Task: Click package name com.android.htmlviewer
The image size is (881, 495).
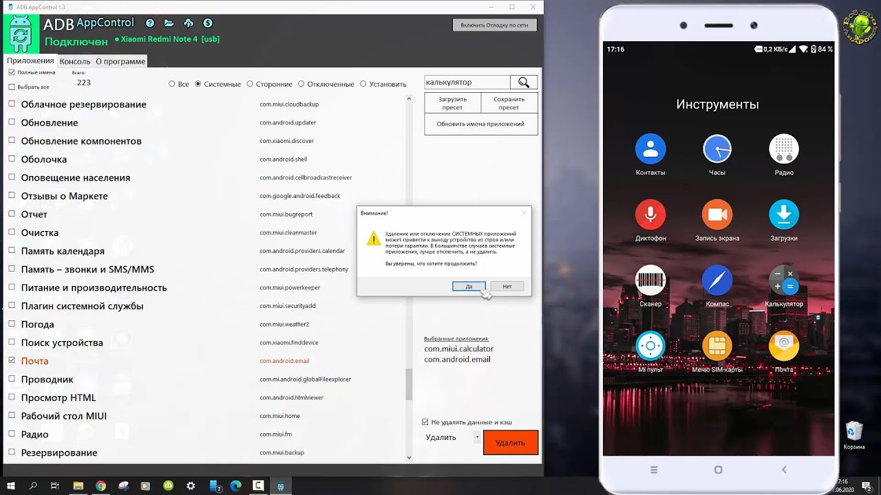Action: tap(291, 397)
